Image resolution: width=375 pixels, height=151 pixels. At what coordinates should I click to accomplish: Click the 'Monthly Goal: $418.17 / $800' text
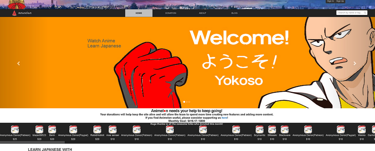187,121
